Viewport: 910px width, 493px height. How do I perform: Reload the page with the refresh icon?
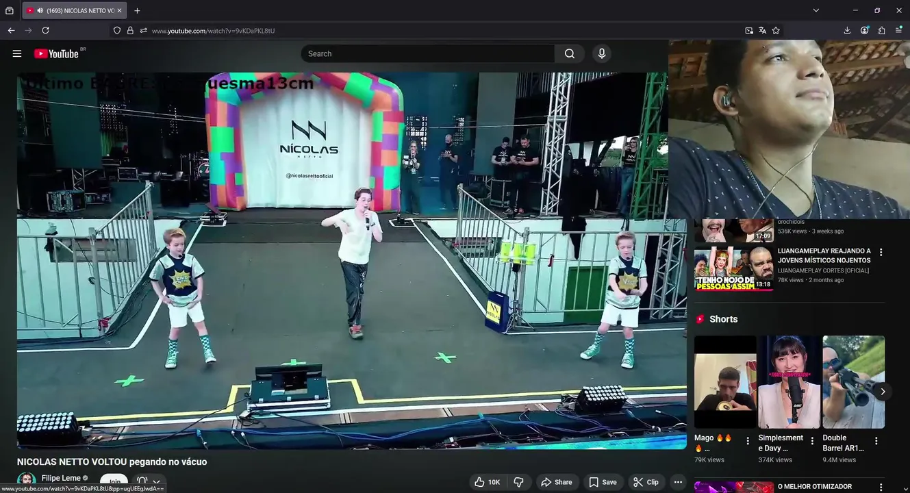click(x=45, y=30)
